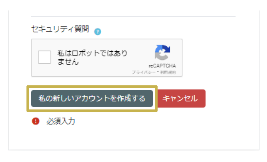Click the reCAPTCHA widget panel background
Viewport: 267px width, 162px height.
point(107,58)
